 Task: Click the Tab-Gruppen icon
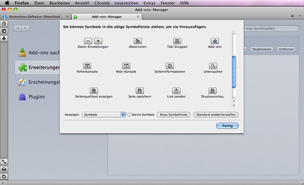point(176,41)
